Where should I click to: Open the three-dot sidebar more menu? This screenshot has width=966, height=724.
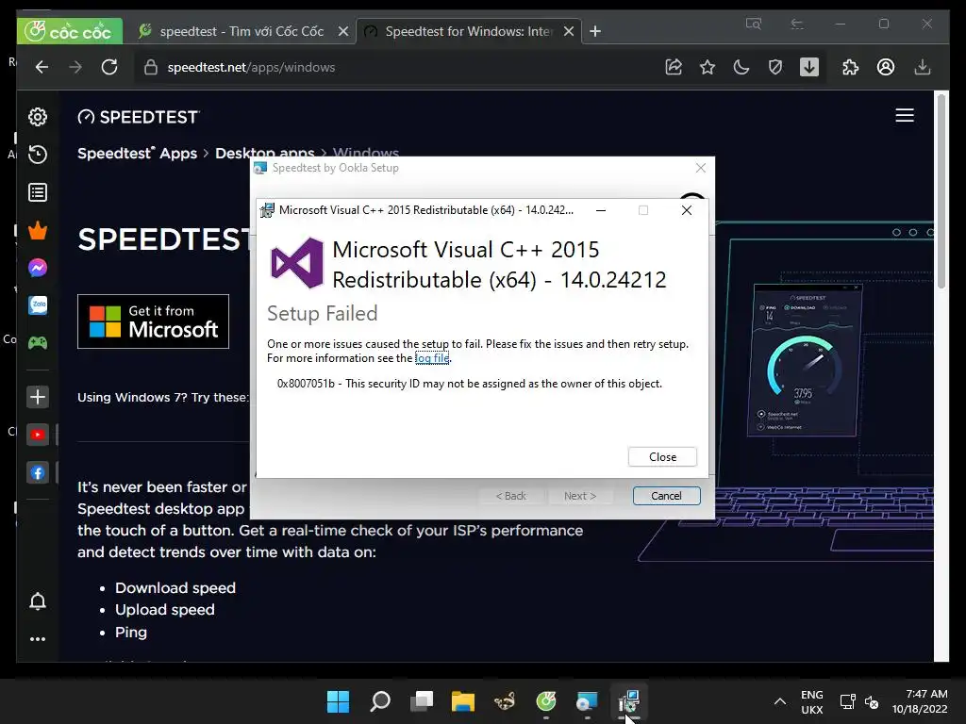click(38, 639)
